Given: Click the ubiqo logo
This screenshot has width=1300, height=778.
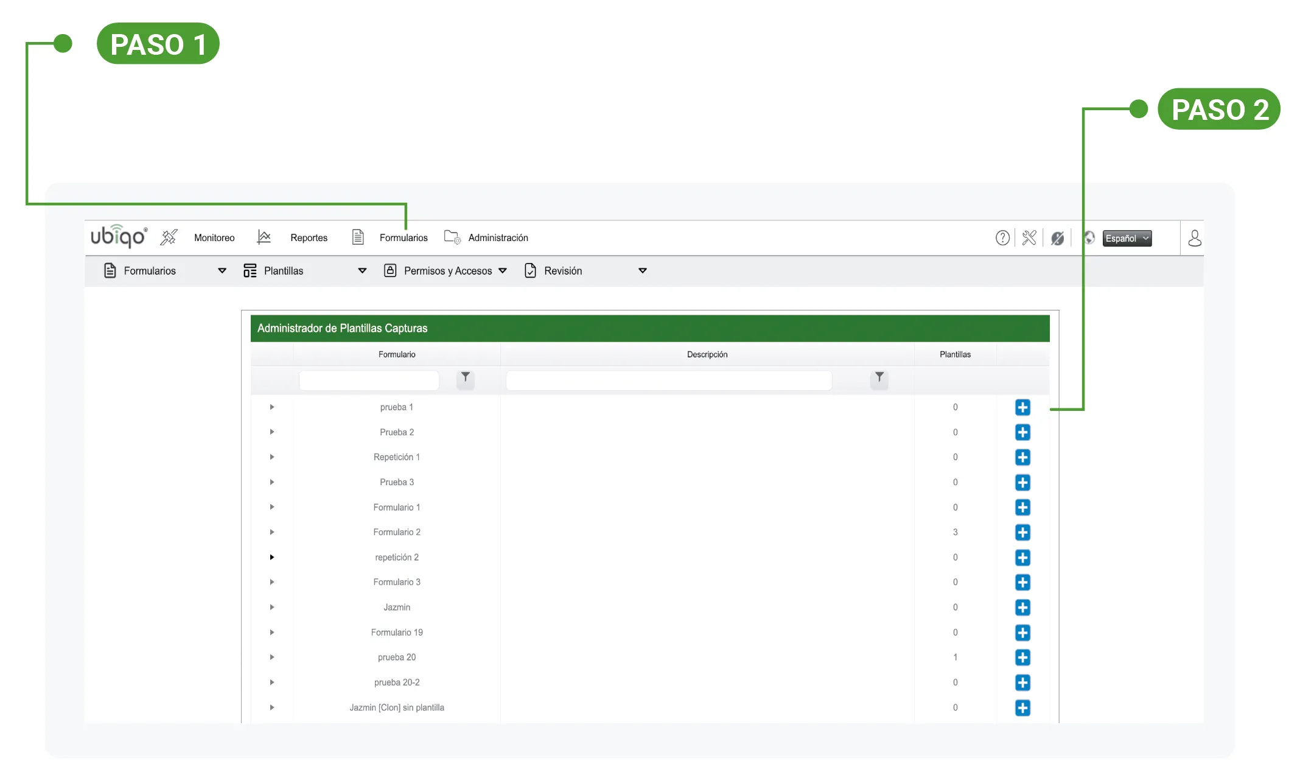Looking at the screenshot, I should [119, 236].
